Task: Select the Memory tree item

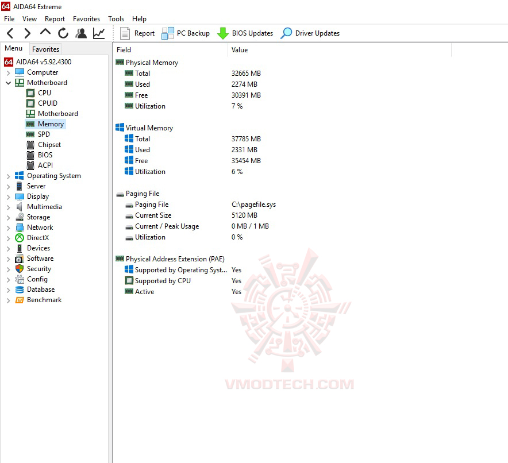Action: (51, 124)
